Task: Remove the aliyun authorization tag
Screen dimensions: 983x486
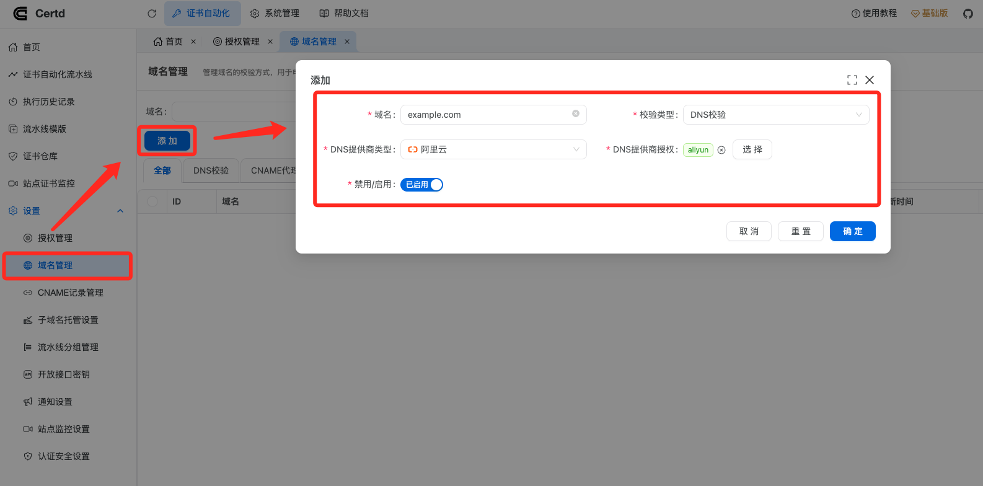Action: 721,150
